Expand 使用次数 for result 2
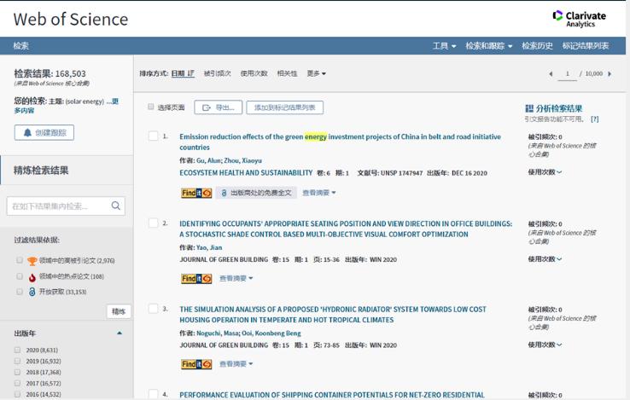Viewport: 630px width, 400px height. [545, 259]
